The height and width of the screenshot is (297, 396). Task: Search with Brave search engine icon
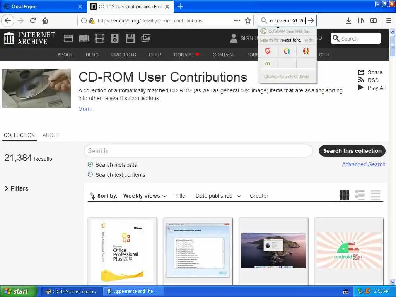pyautogui.click(x=268, y=51)
